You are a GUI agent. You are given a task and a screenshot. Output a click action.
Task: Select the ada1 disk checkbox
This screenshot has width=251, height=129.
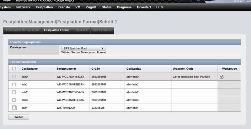tap(14, 84)
